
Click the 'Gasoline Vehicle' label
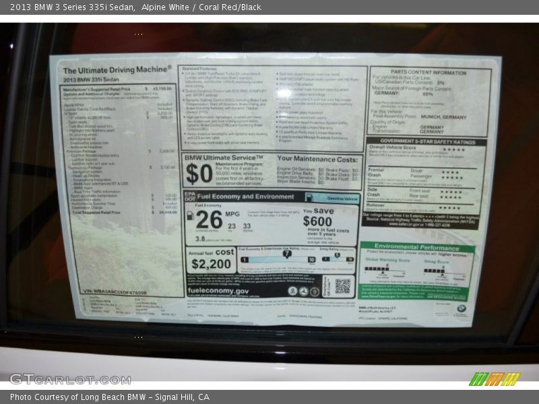342,198
